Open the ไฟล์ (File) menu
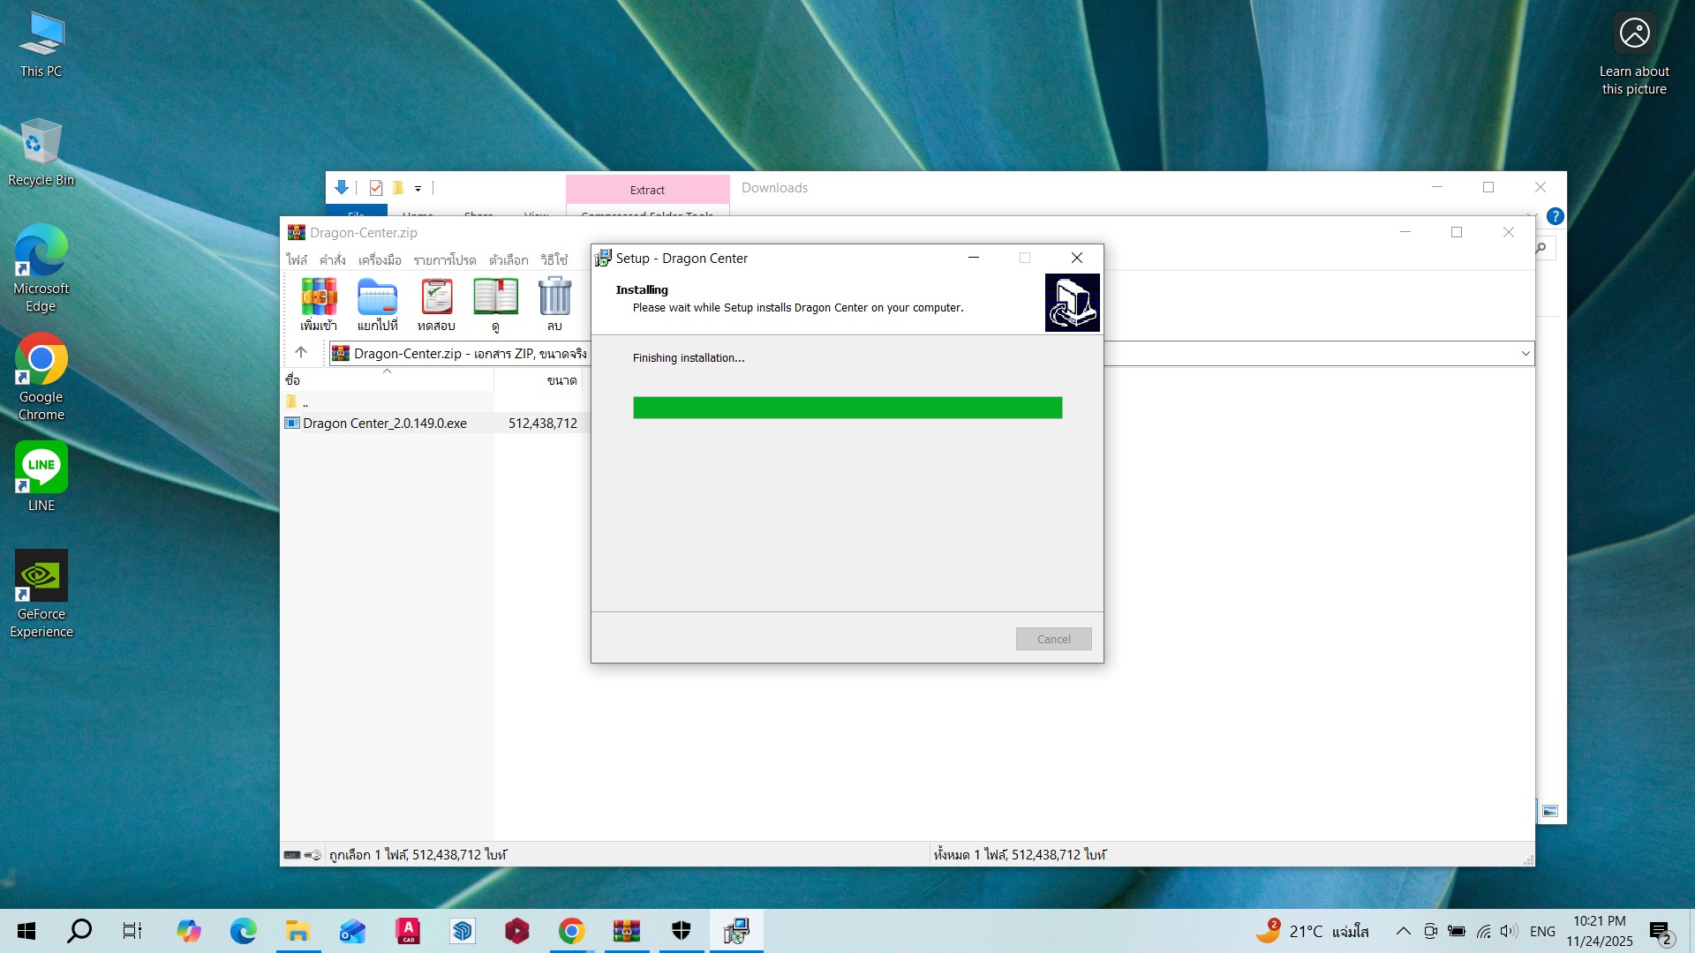The image size is (1695, 953). click(297, 260)
